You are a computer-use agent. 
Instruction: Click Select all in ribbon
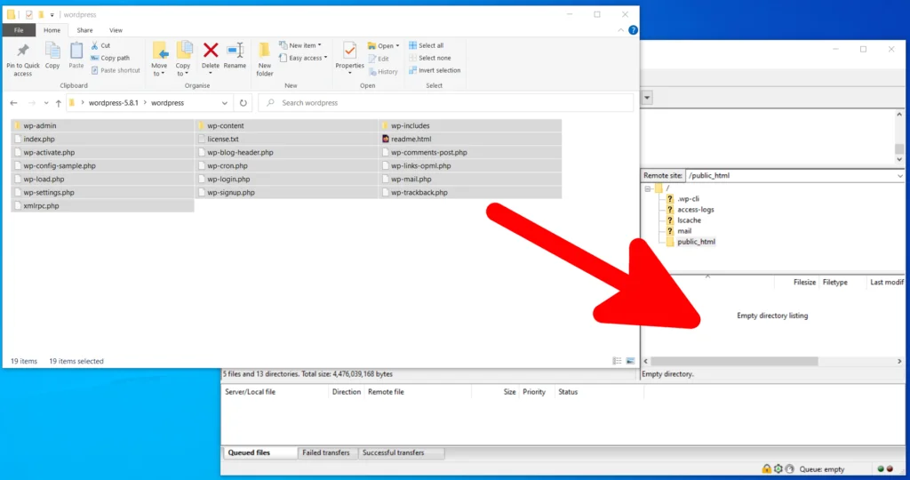pyautogui.click(x=426, y=45)
